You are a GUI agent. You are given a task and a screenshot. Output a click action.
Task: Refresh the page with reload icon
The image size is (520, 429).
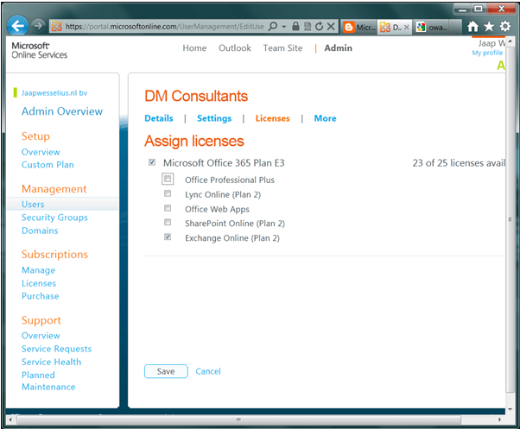click(x=319, y=26)
